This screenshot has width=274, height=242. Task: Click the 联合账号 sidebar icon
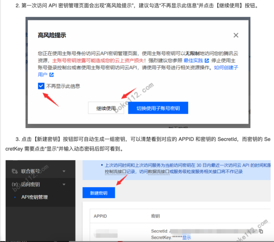14,171
